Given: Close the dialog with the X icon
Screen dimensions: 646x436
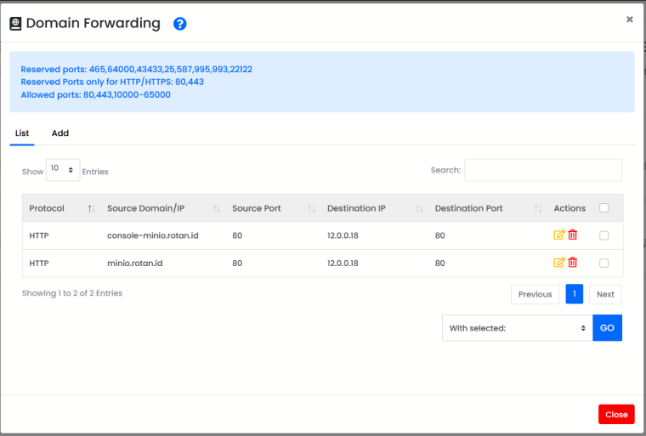Looking at the screenshot, I should tap(630, 20).
